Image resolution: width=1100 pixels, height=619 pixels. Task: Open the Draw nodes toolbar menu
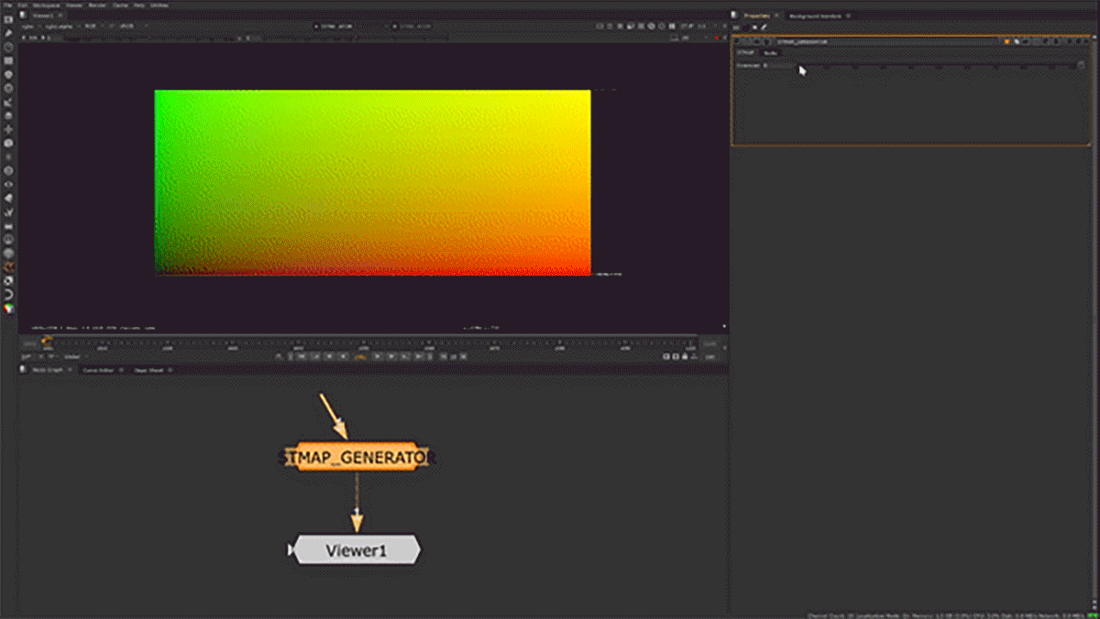[8, 33]
